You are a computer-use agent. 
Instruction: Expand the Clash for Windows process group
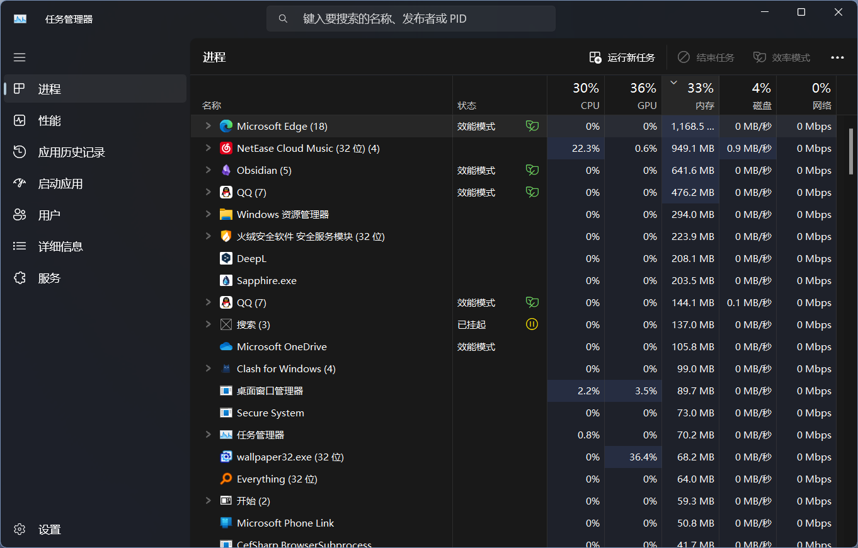[208, 369]
